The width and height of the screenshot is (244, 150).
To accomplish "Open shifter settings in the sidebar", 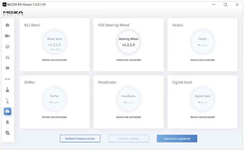I will point(7,90).
